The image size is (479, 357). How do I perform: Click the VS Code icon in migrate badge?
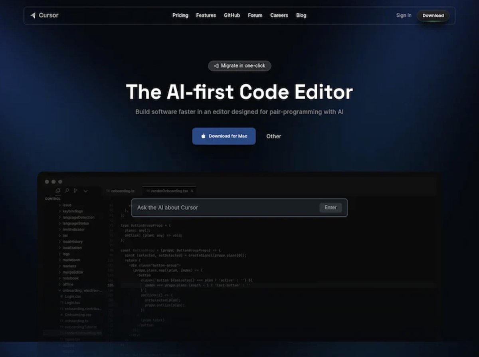pyautogui.click(x=216, y=66)
